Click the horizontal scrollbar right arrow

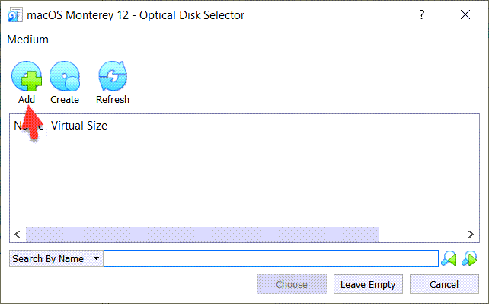(471, 234)
